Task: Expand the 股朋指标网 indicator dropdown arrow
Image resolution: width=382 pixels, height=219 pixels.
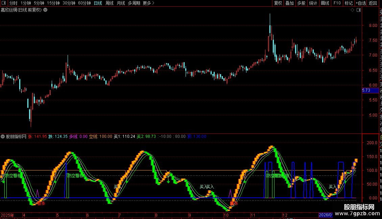Action: click(x=3, y=137)
